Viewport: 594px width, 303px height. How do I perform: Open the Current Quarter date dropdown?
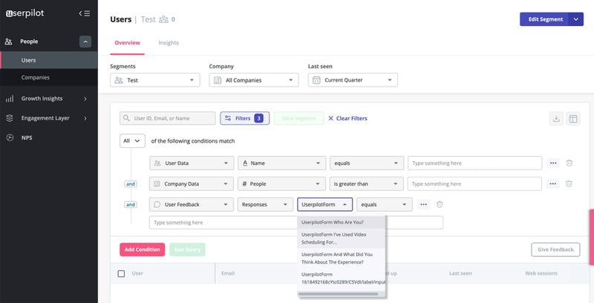coord(353,80)
